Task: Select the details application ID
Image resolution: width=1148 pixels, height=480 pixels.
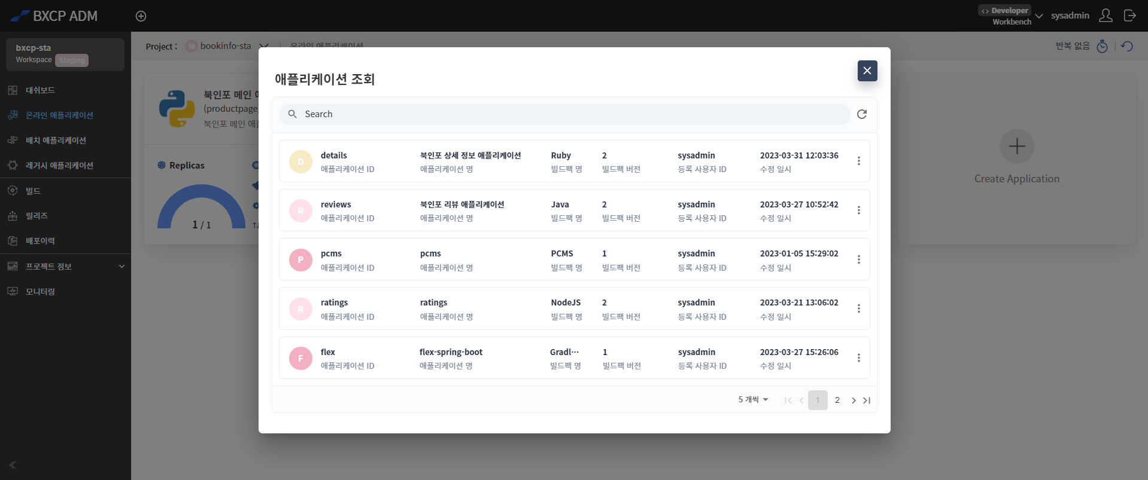Action: pyautogui.click(x=334, y=155)
